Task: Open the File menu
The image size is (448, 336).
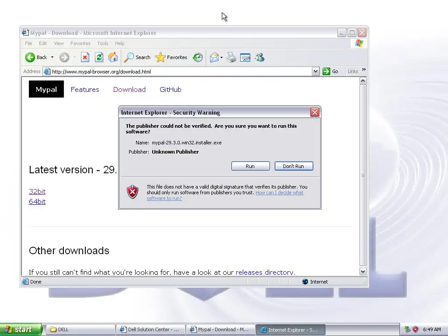Action: click(x=28, y=43)
